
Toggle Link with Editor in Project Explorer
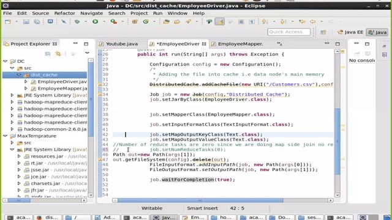(x=58, y=54)
